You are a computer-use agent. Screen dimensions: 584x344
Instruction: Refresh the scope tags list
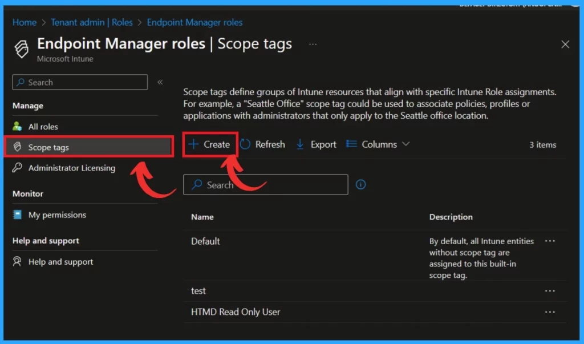[x=262, y=144]
